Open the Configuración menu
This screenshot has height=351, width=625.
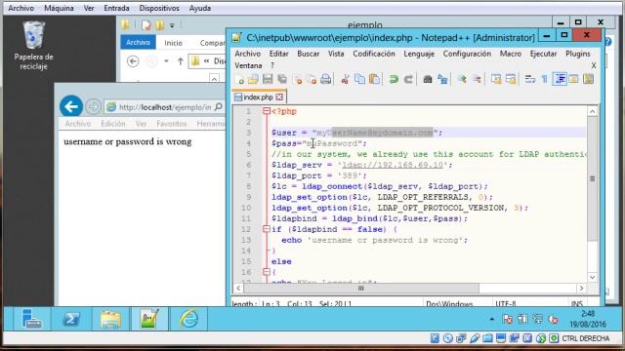coord(467,54)
